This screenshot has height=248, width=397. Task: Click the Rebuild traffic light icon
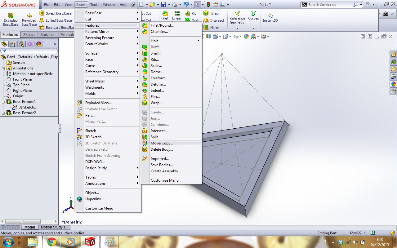[208, 5]
